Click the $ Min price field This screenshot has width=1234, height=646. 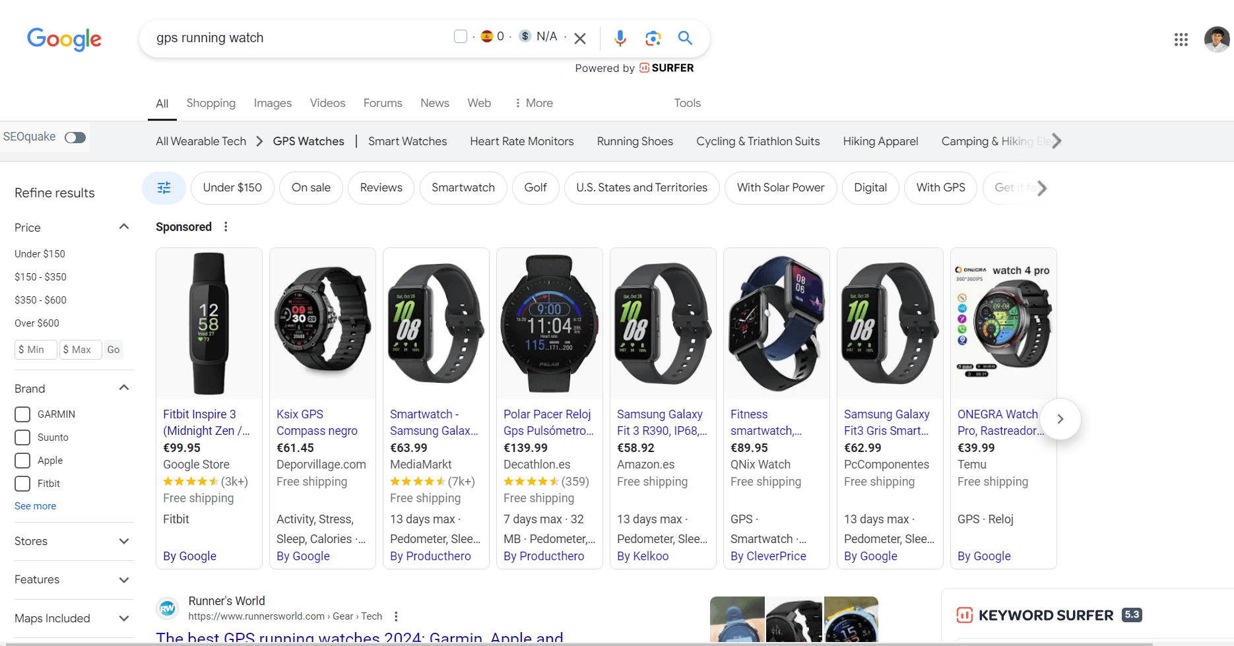coord(36,350)
